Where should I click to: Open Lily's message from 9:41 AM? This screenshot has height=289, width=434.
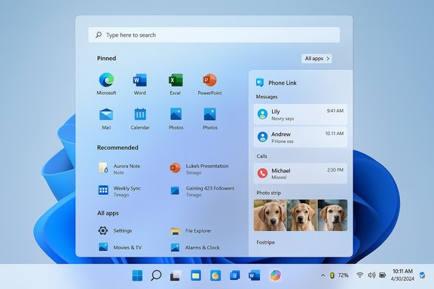pyautogui.click(x=301, y=114)
